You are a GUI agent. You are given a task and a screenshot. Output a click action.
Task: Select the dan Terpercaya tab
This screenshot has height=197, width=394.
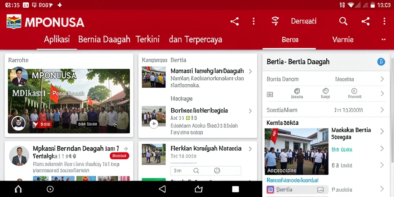[x=195, y=40]
